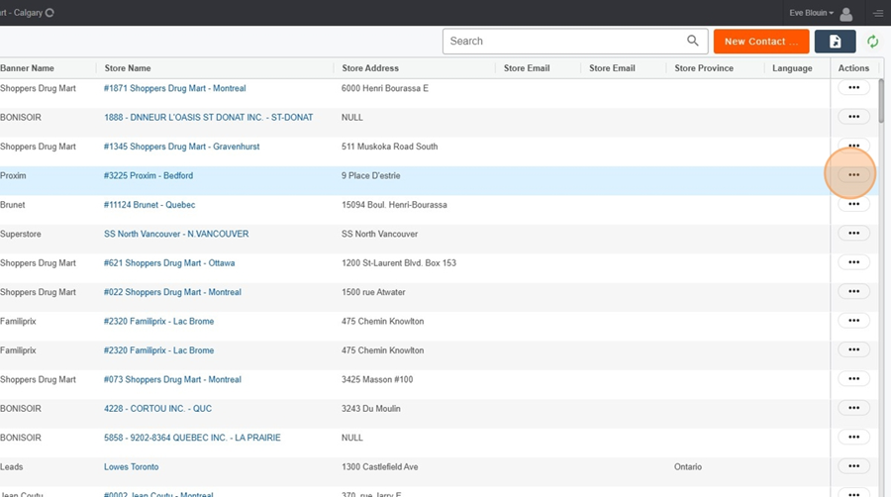Open #1871 Shoppers Drug Mart - Montreal link
Image resolution: width=891 pixels, height=497 pixels.
(174, 88)
